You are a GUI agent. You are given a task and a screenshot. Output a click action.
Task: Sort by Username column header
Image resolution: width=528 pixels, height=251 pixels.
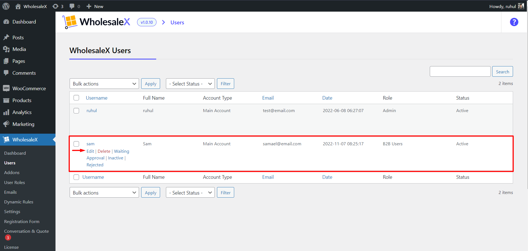click(x=97, y=98)
